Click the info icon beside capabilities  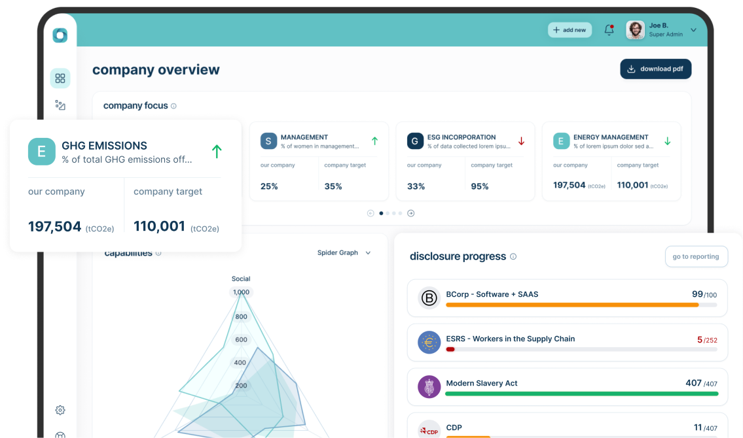pyautogui.click(x=158, y=253)
